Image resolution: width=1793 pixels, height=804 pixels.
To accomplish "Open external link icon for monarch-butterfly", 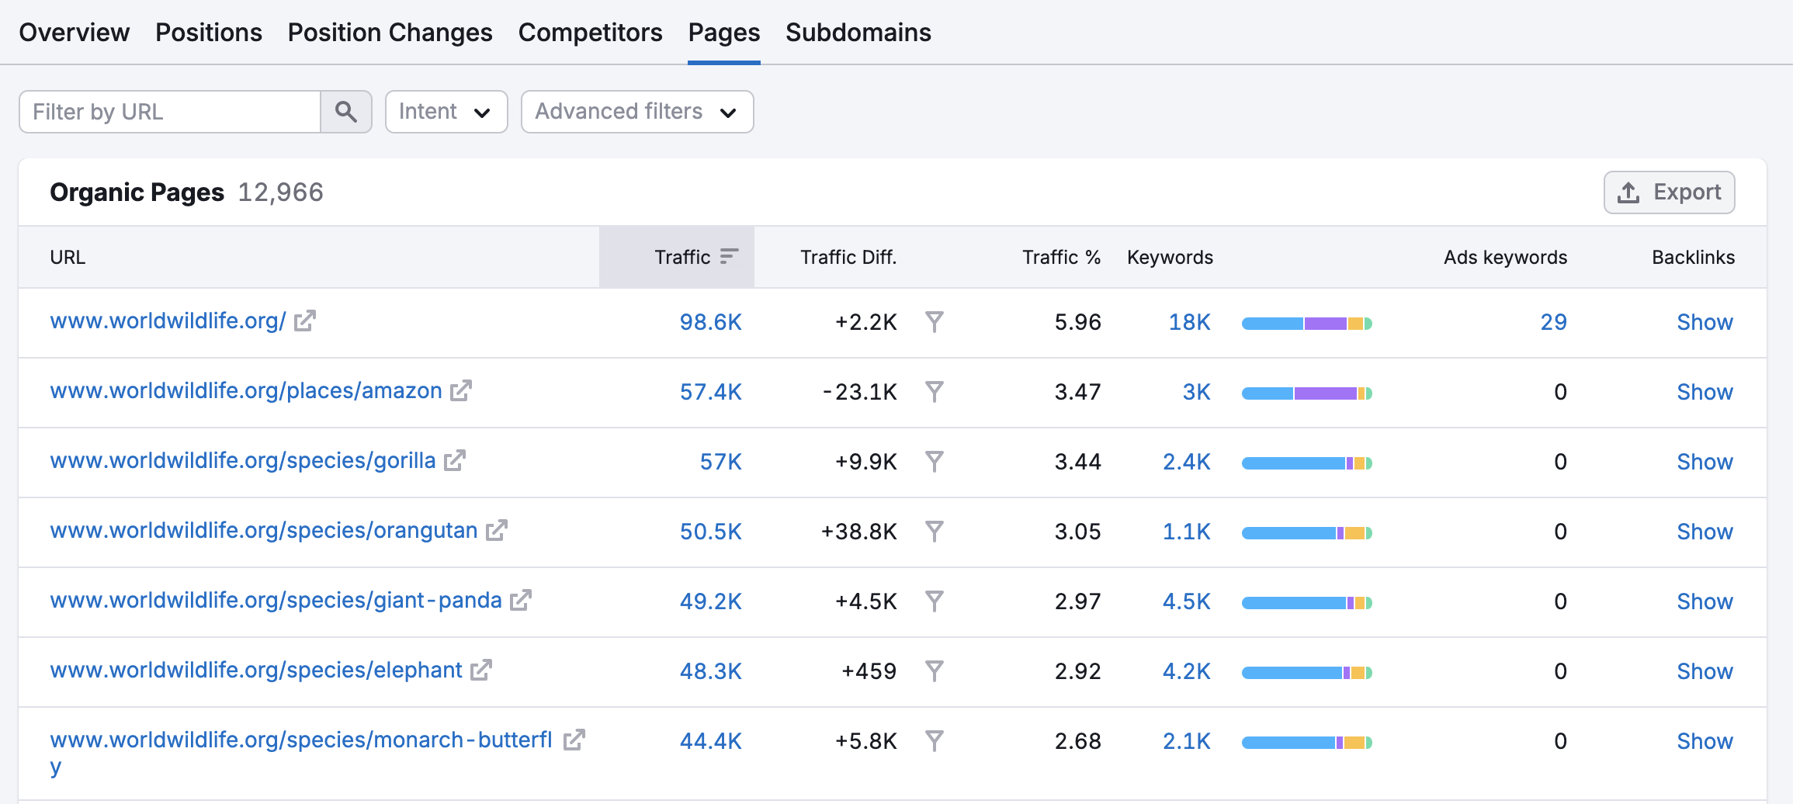I will coord(574,740).
